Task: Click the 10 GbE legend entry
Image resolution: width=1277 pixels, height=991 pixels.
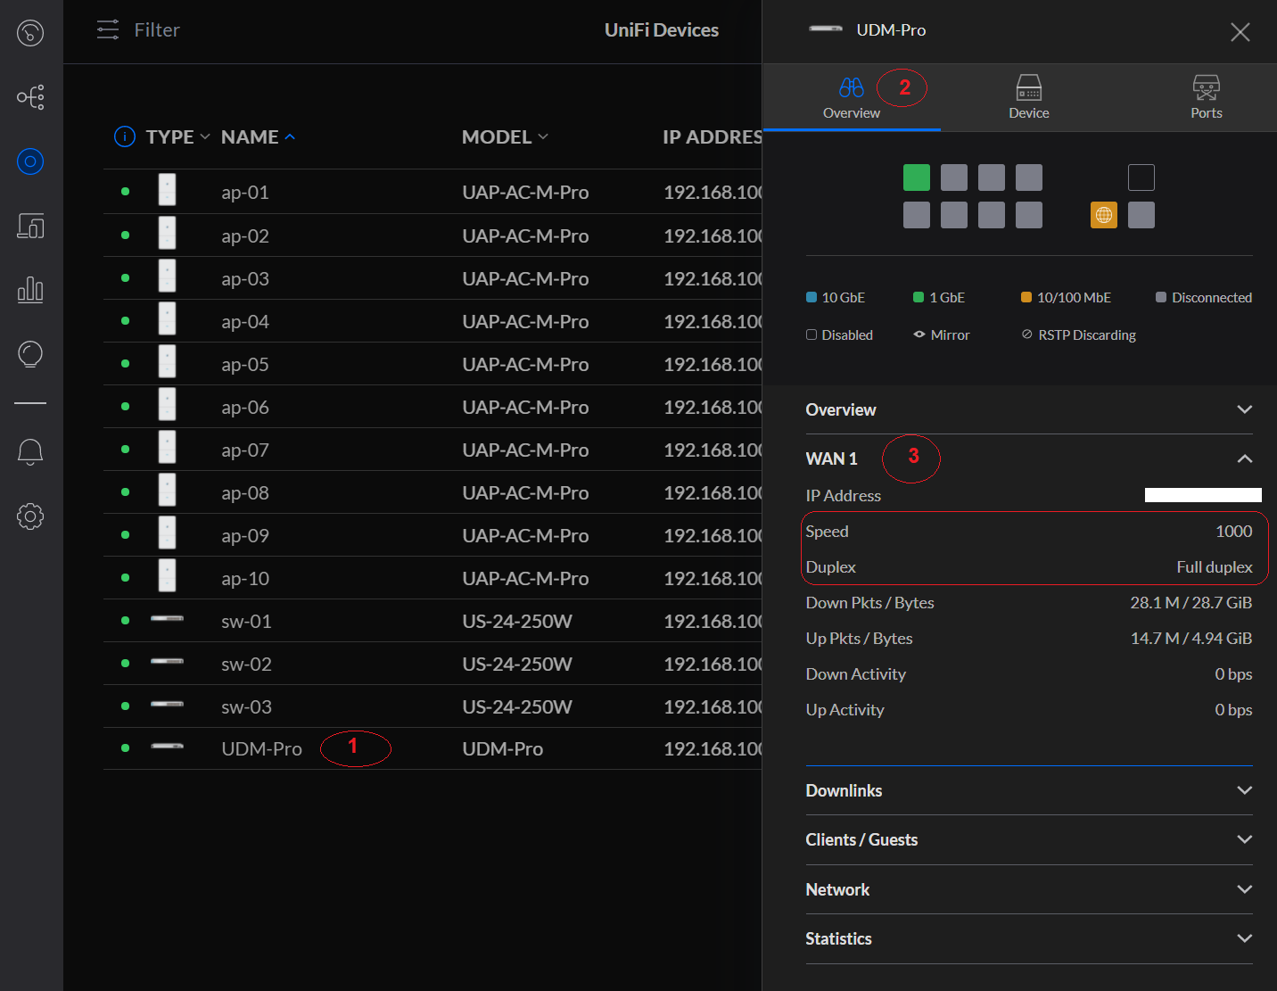Action: (x=836, y=297)
